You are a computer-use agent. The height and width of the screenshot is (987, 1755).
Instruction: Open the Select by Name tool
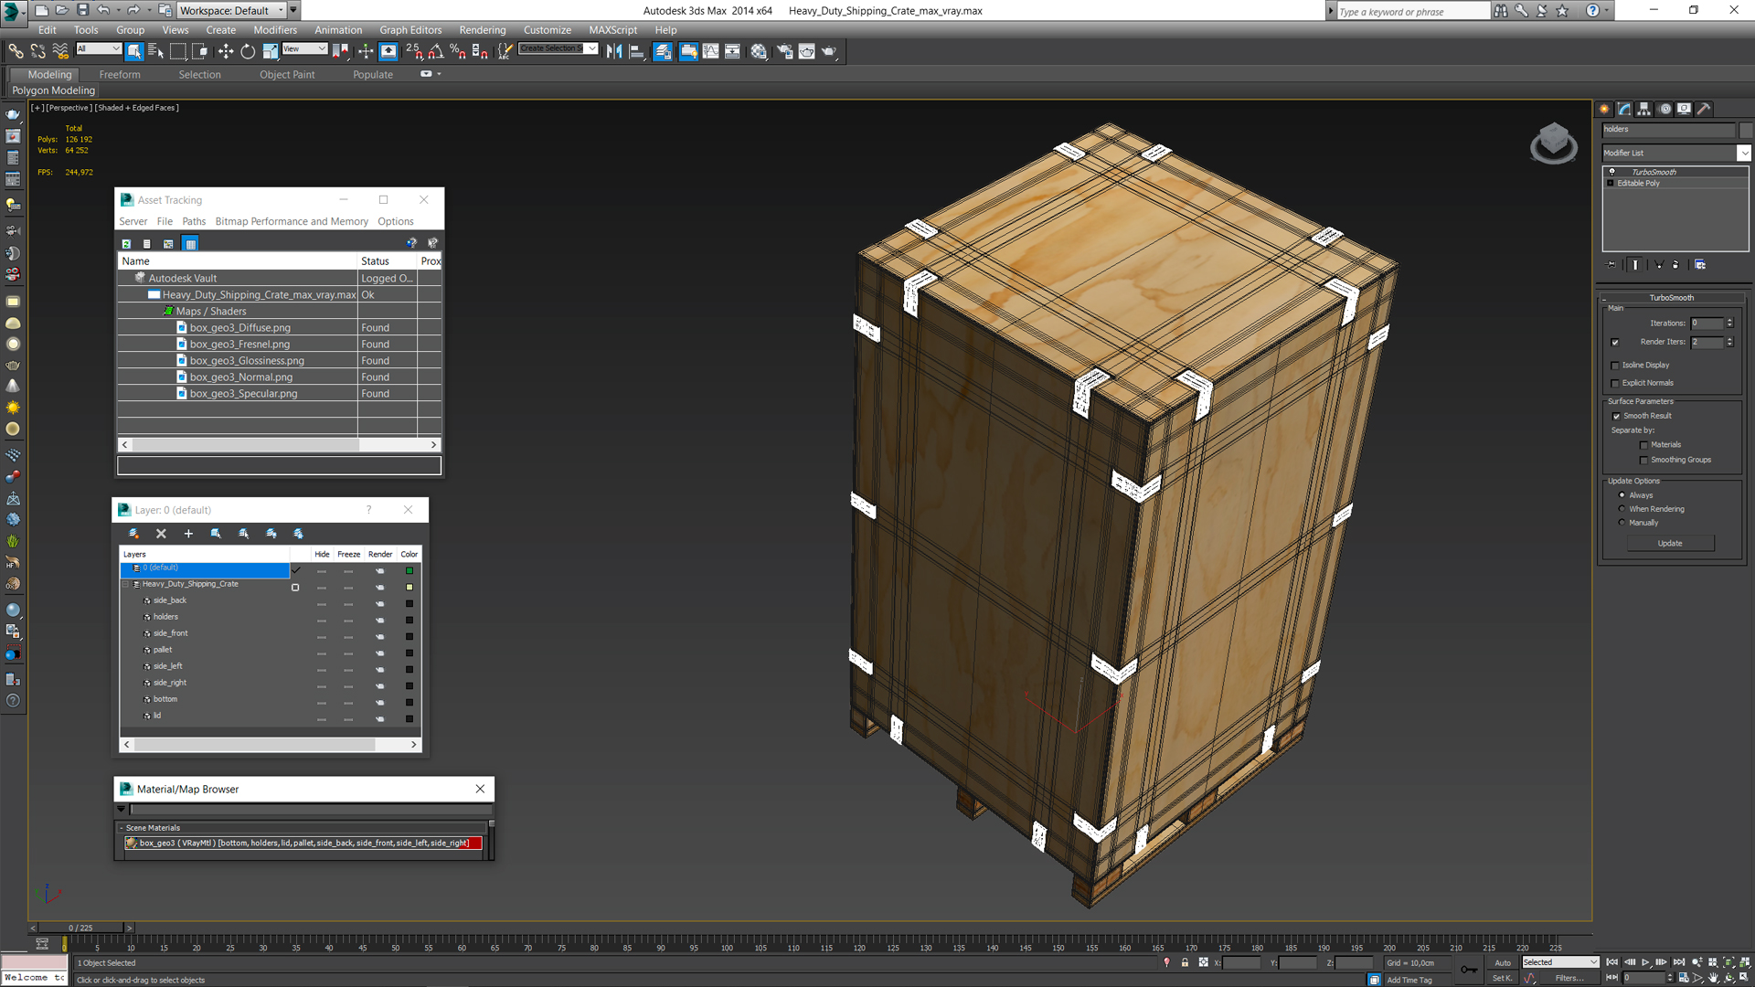point(155,51)
